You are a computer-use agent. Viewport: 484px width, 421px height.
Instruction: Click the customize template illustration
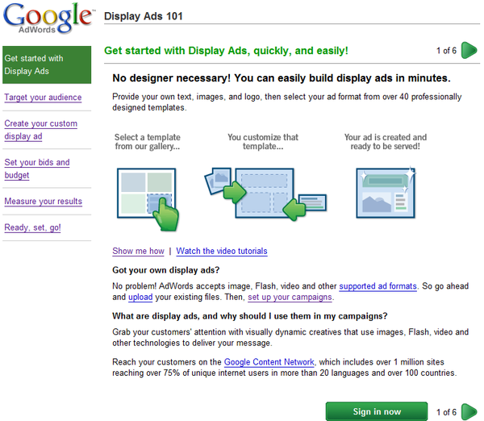point(265,194)
